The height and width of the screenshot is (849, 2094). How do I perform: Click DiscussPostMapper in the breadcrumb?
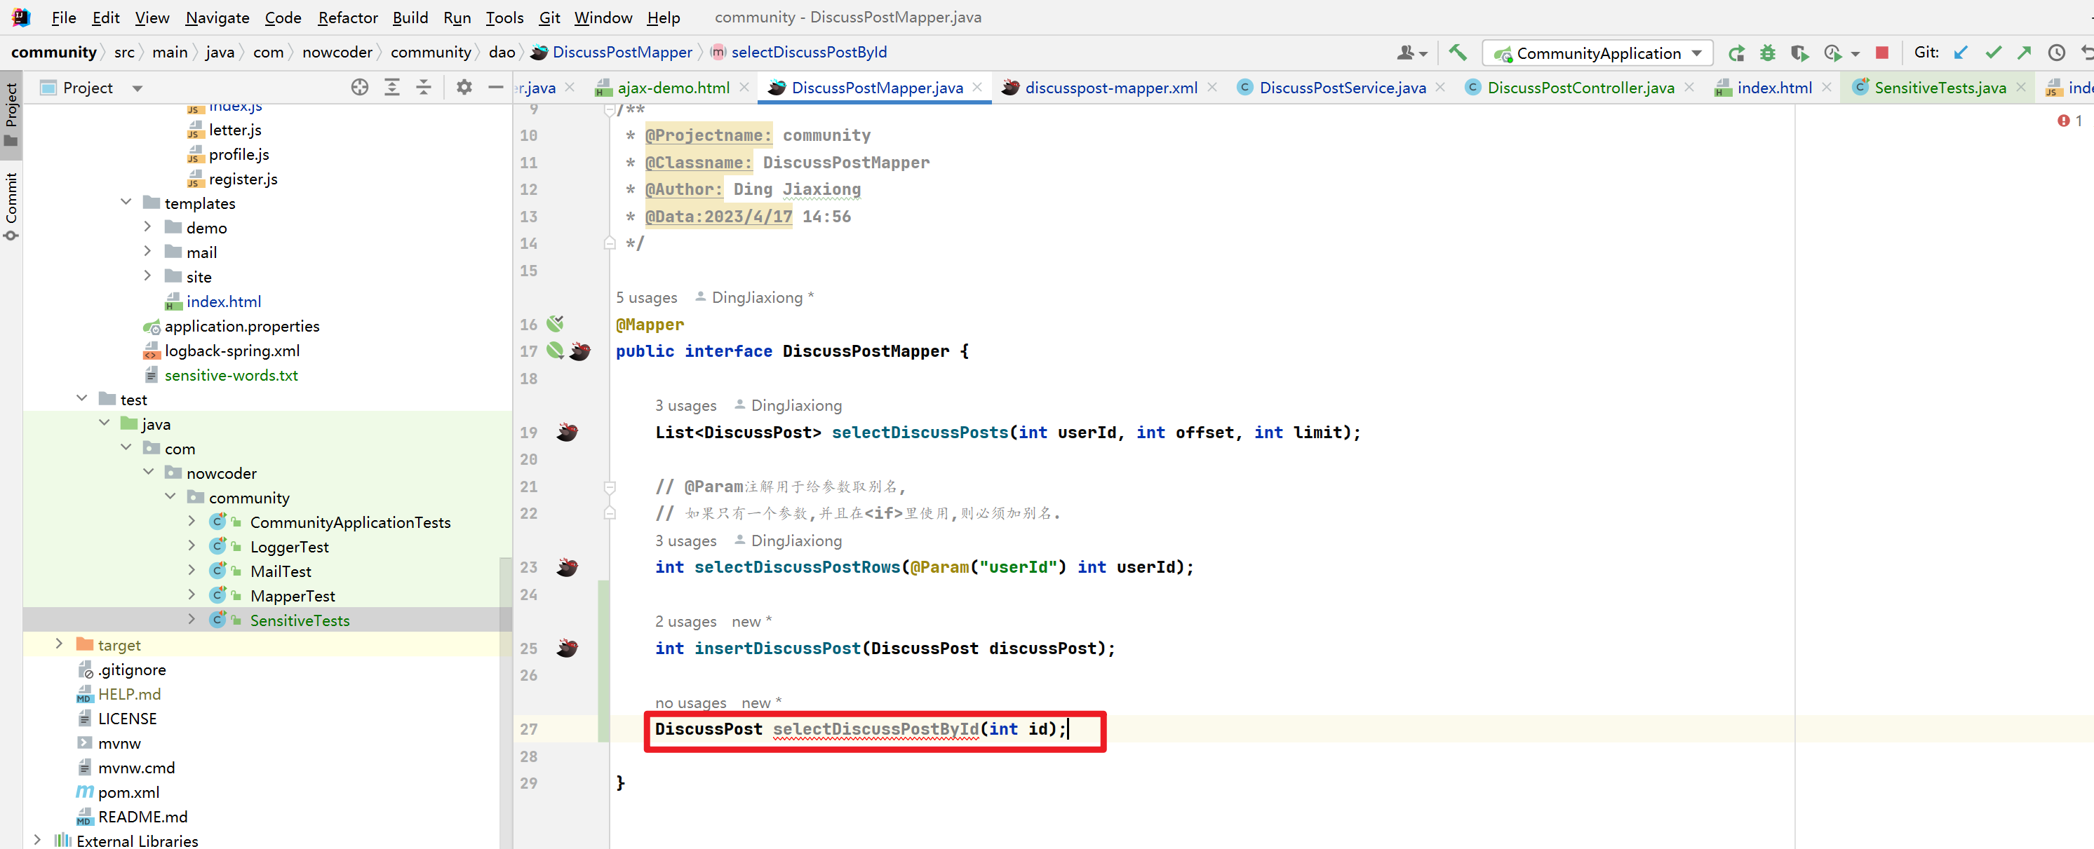[x=622, y=53]
